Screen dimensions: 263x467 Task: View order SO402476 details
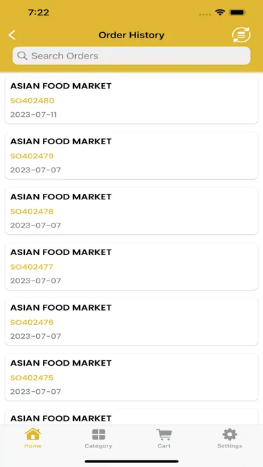tap(131, 321)
